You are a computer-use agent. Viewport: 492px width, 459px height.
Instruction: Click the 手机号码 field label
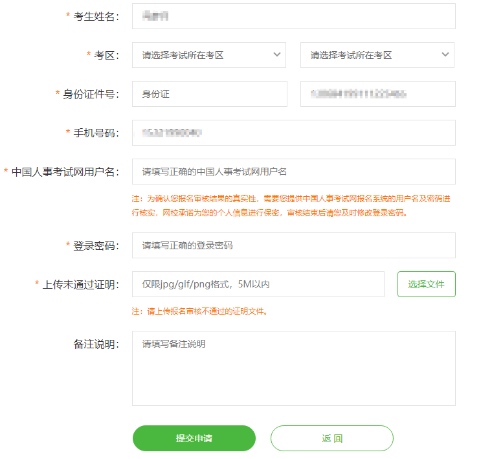tap(96, 133)
